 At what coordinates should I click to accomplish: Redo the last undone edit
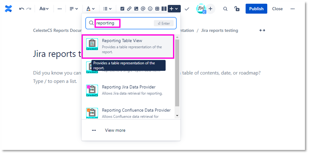pos(29,9)
